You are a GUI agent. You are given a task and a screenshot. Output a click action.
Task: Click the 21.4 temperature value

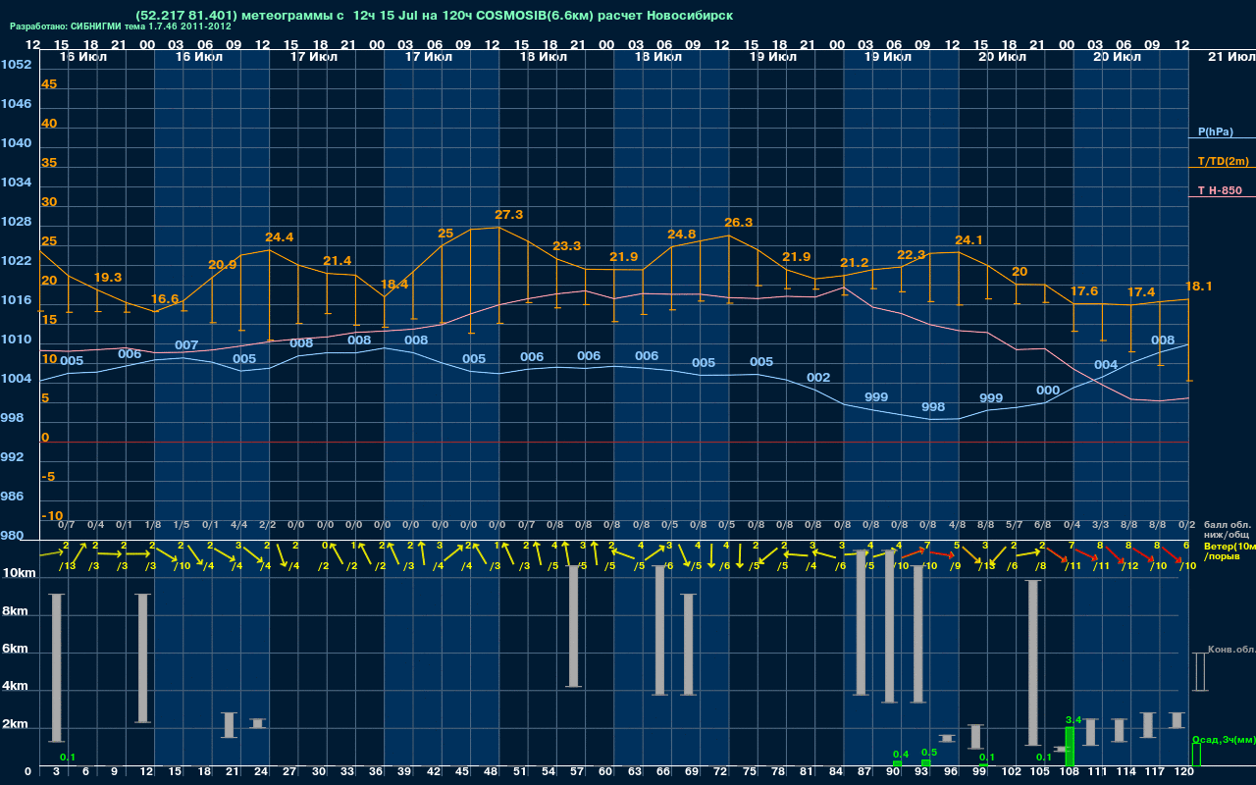tap(337, 261)
